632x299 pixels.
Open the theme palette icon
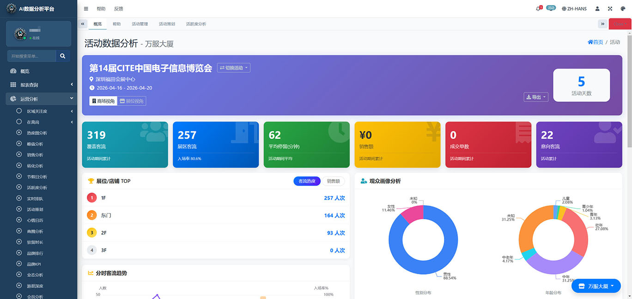pos(623,9)
